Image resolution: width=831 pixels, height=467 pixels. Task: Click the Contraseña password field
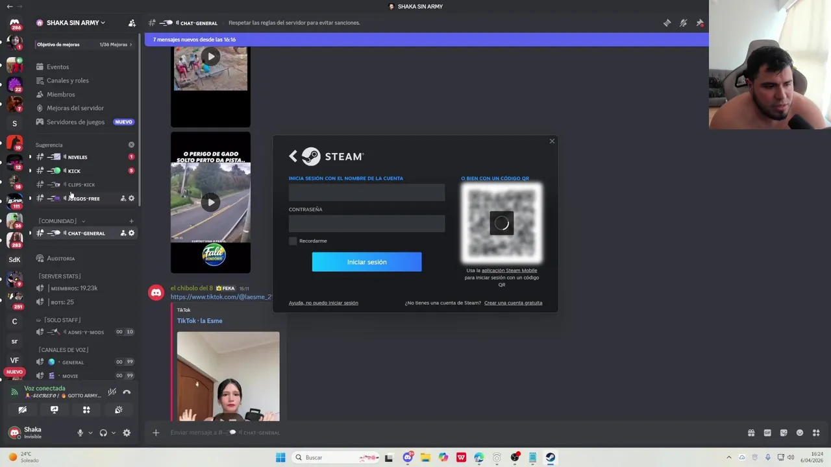point(367,223)
